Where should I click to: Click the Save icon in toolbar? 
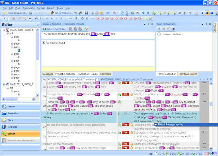87,13
